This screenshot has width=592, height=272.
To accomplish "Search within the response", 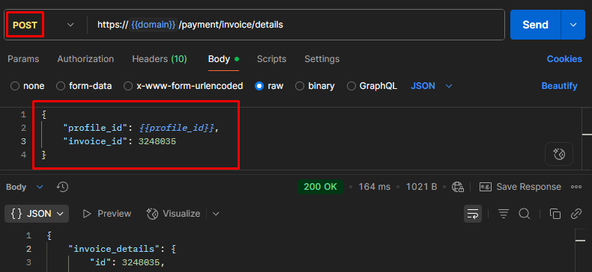I will (525, 214).
